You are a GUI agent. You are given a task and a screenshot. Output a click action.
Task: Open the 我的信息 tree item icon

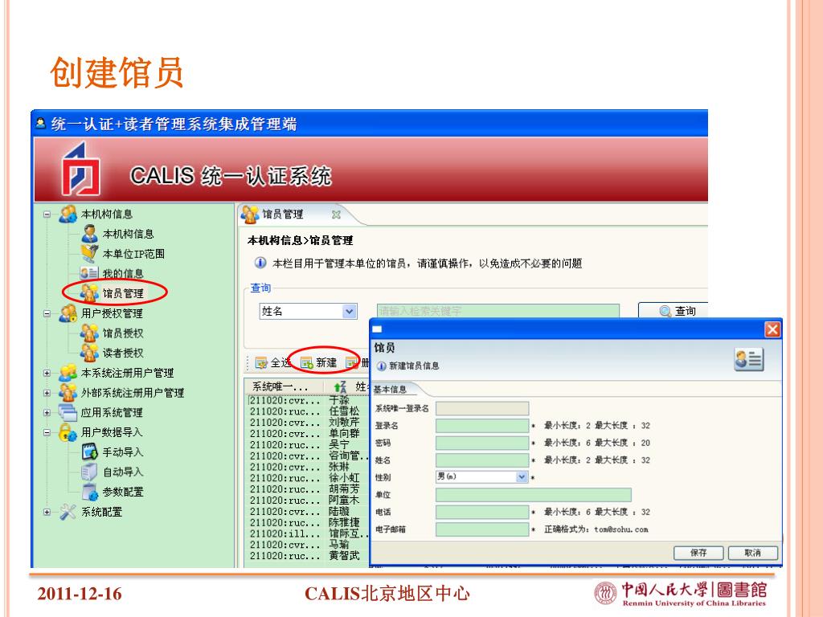pyautogui.click(x=89, y=273)
